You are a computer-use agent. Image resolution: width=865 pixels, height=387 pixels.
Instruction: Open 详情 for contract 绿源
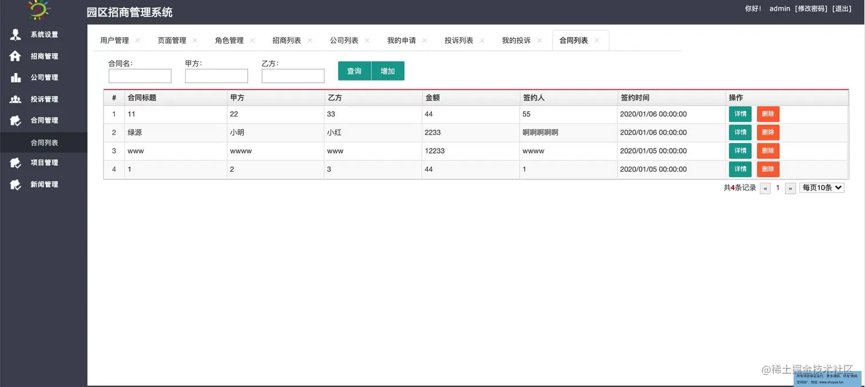click(x=740, y=132)
